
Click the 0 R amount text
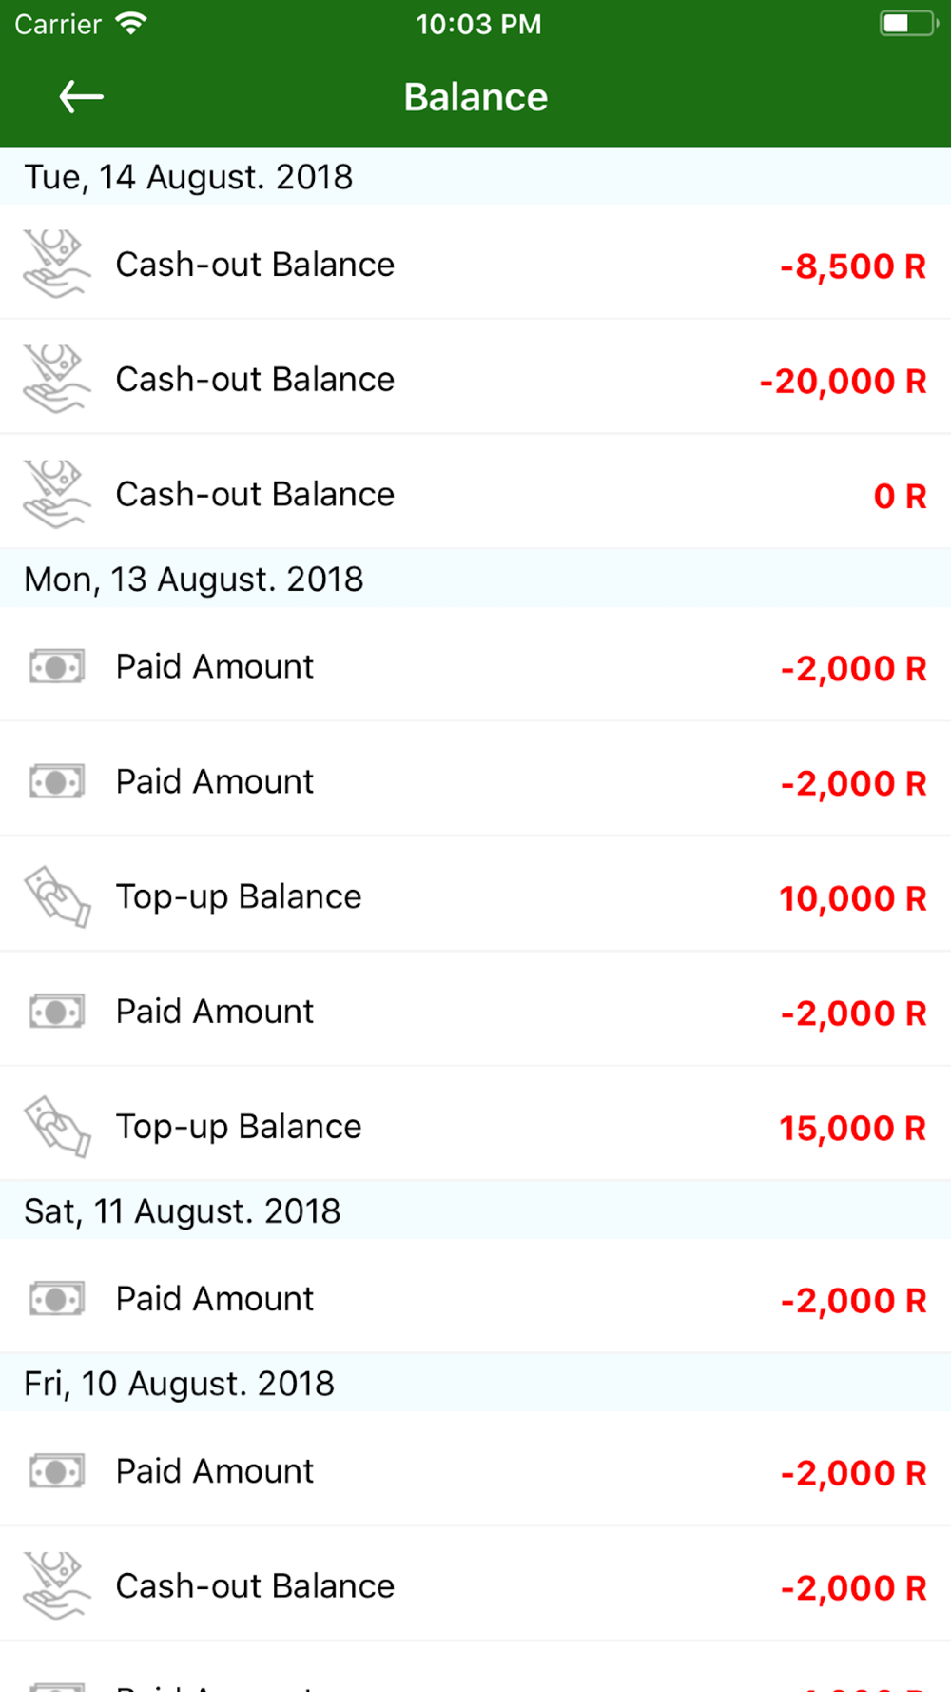[x=900, y=496]
